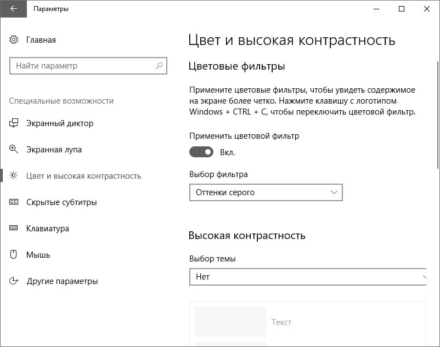This screenshot has height=347, width=440.
Task: Click the Специальные возможности section label
Action: (x=61, y=101)
